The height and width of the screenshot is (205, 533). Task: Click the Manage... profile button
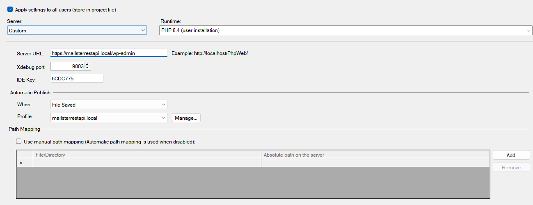pos(186,118)
